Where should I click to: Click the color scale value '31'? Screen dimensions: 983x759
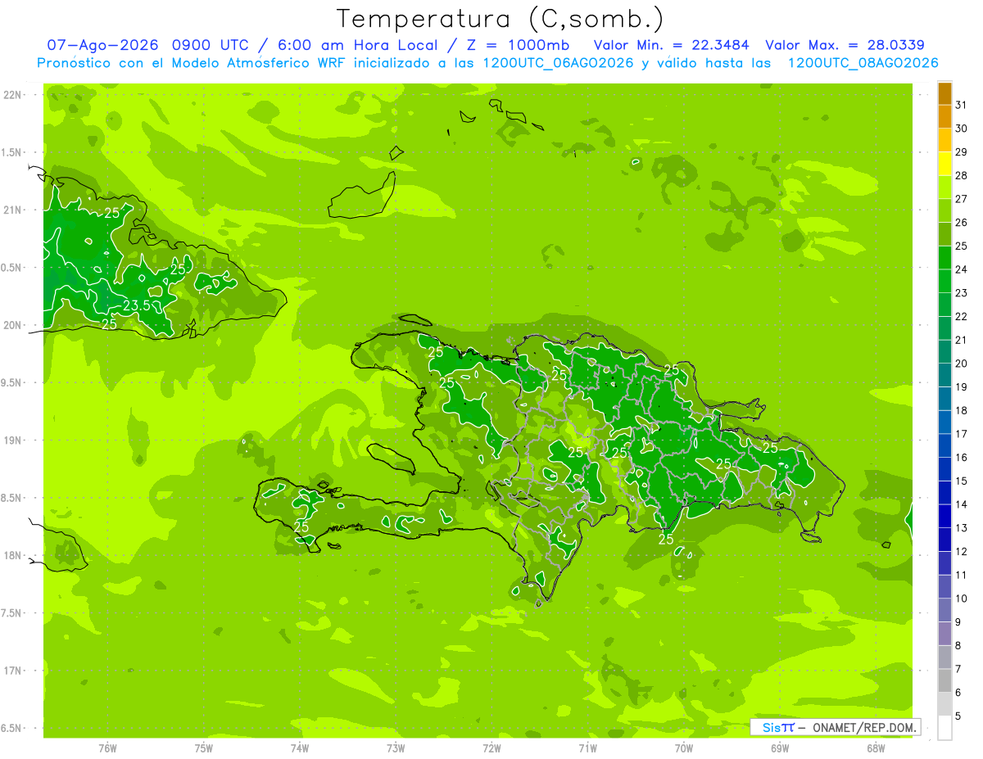961,105
